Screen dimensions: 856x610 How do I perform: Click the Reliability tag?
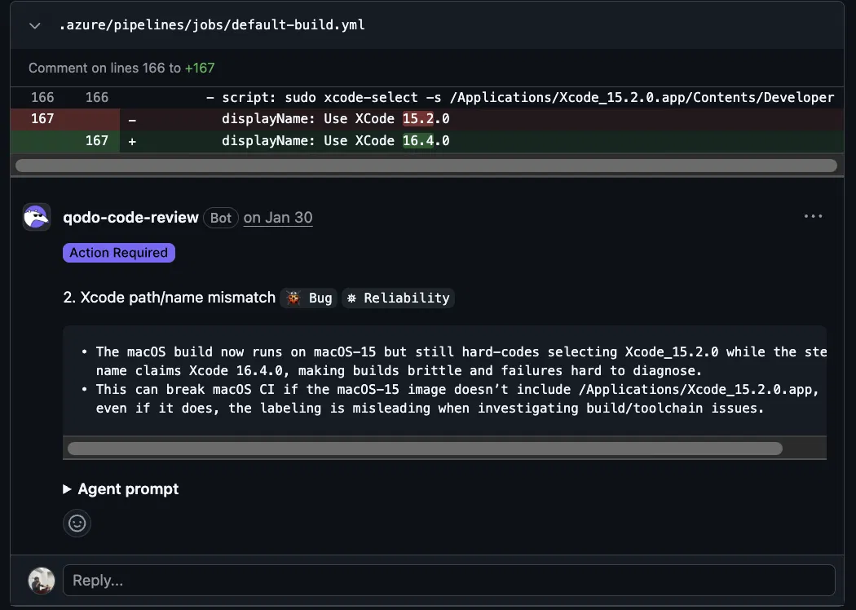pyautogui.click(x=398, y=298)
